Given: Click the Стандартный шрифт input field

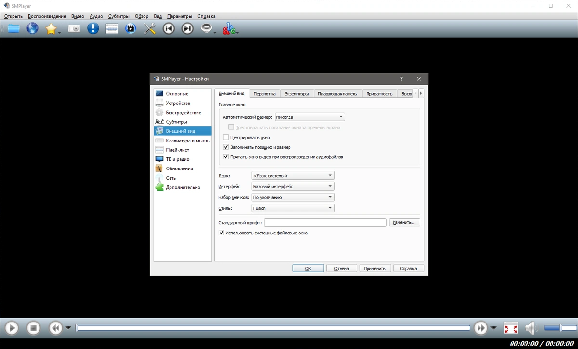Looking at the screenshot, I should pyautogui.click(x=326, y=222).
